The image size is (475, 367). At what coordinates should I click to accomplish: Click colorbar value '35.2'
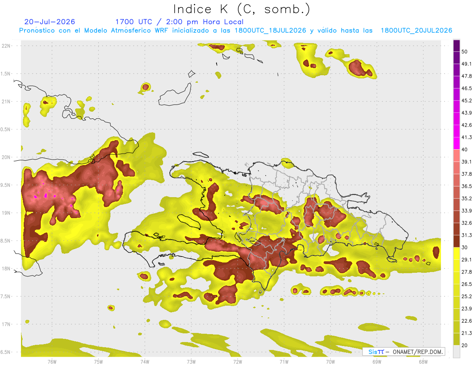click(467, 198)
